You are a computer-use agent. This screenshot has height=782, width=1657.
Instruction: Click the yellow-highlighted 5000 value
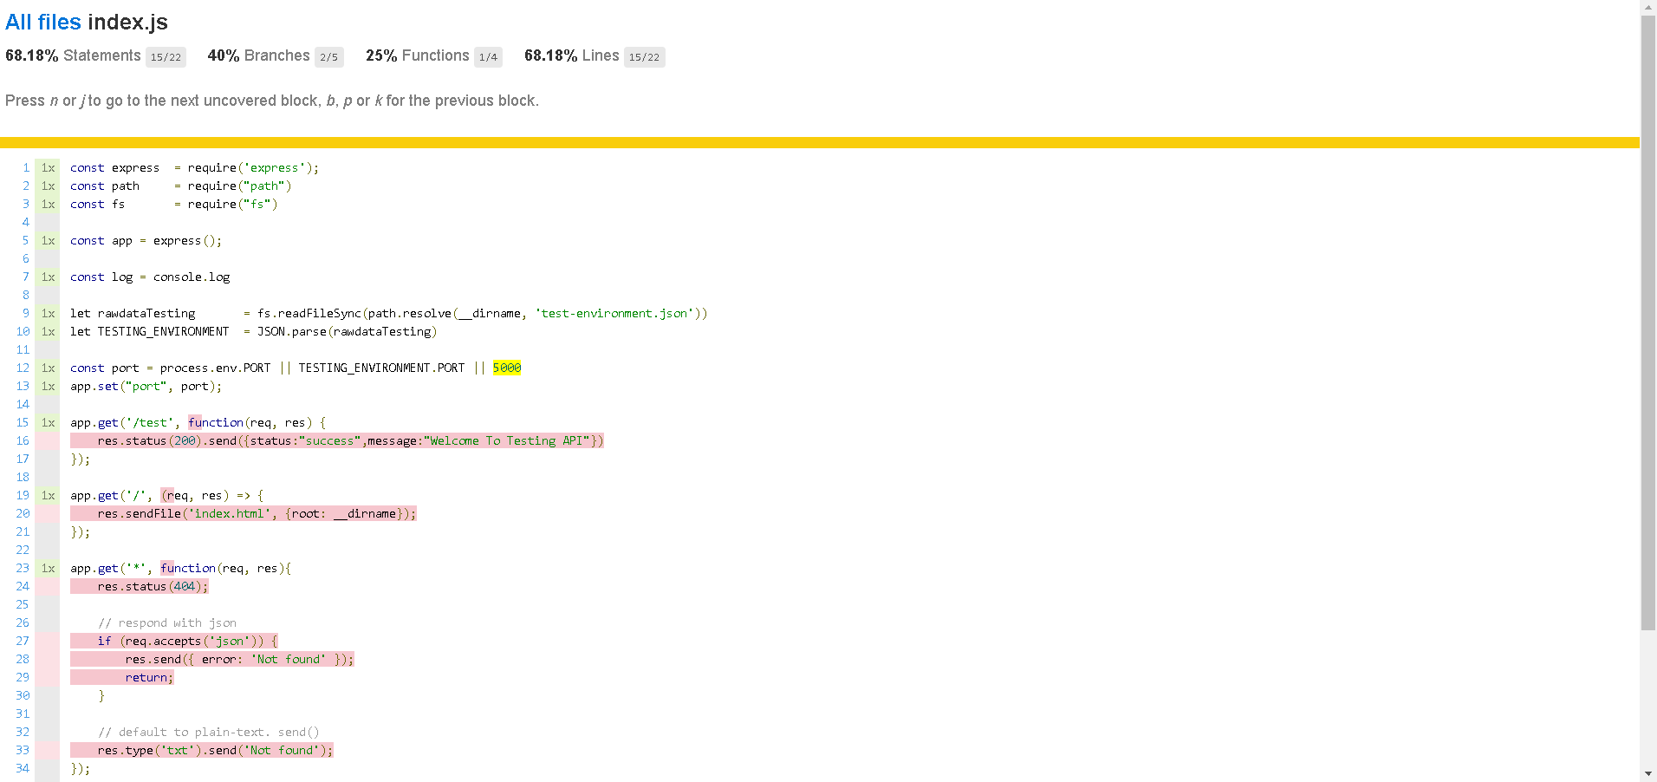point(507,368)
